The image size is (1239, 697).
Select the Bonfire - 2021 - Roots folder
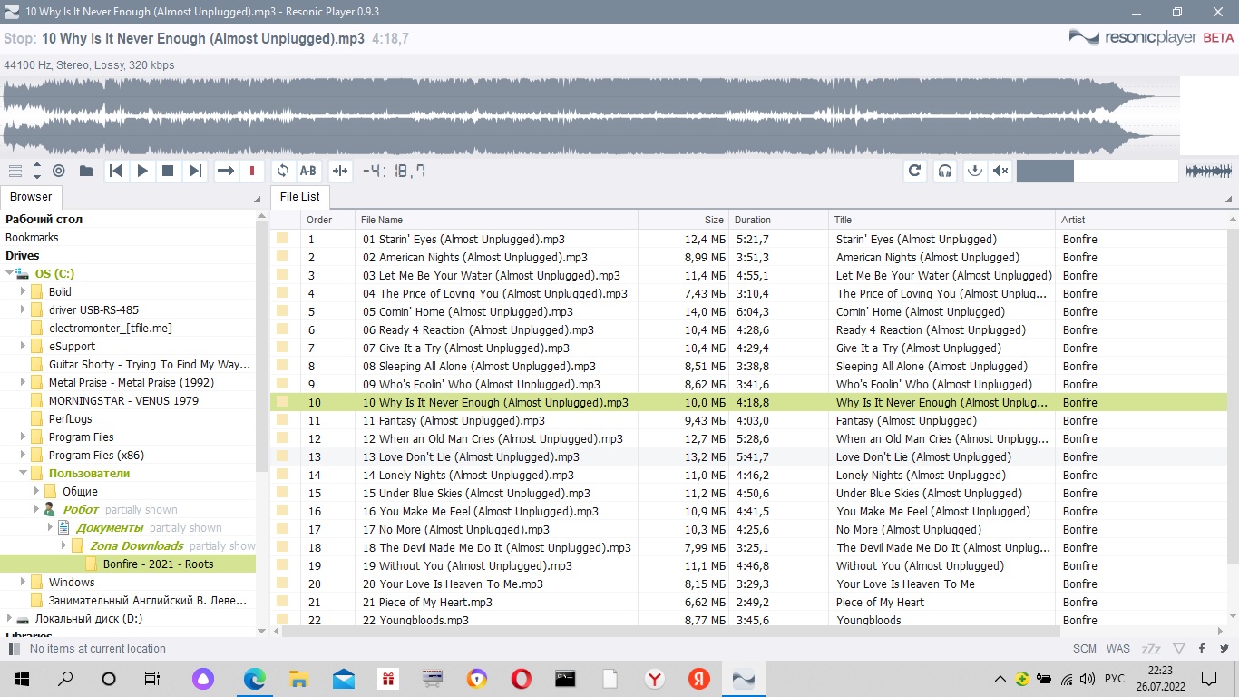[x=158, y=564]
